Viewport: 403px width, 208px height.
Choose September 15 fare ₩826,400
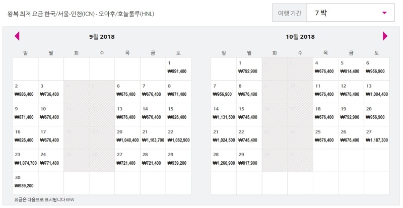(x=178, y=114)
